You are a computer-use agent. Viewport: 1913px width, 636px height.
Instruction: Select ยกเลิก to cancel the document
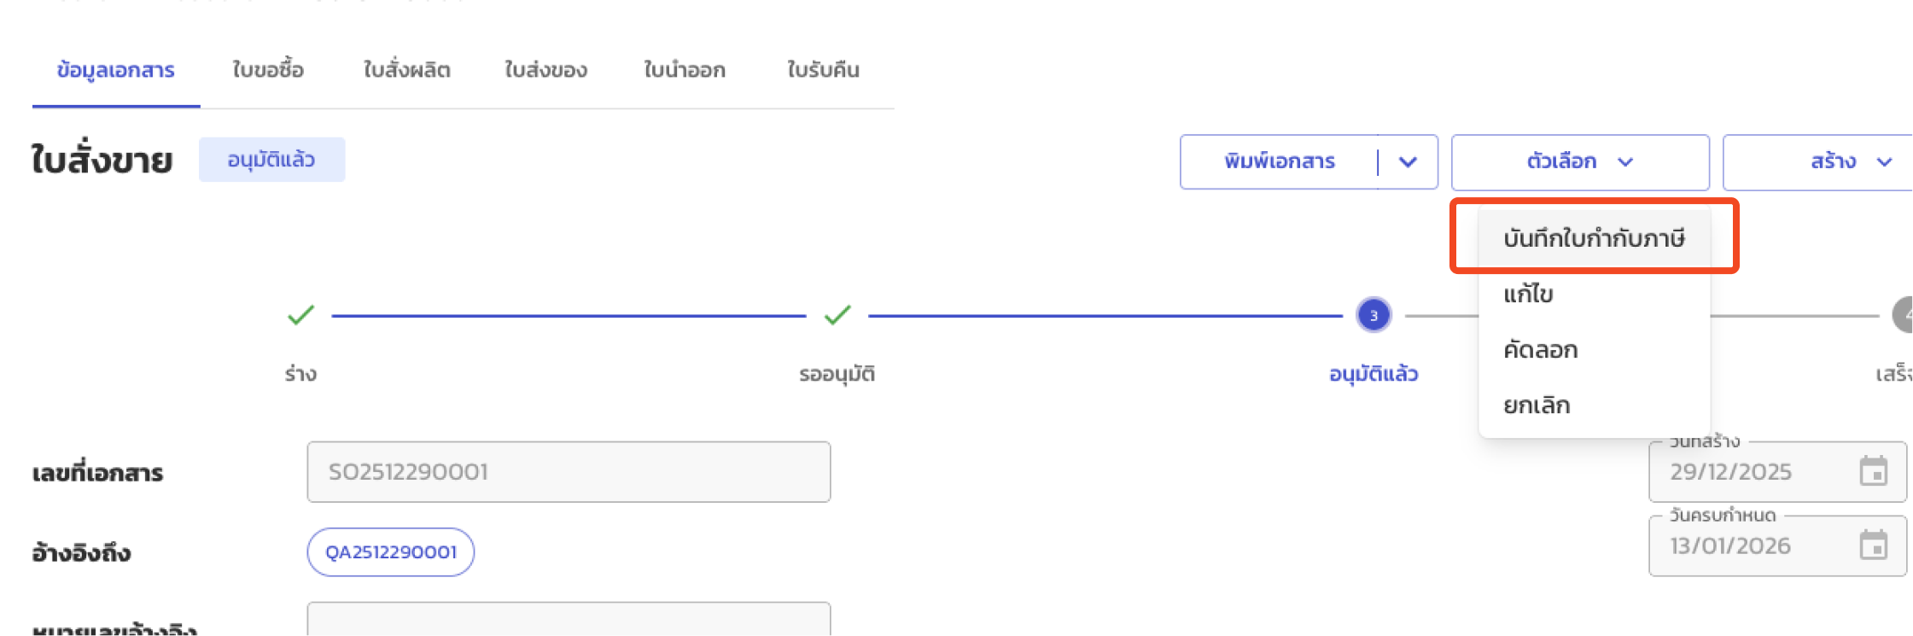tap(1537, 405)
